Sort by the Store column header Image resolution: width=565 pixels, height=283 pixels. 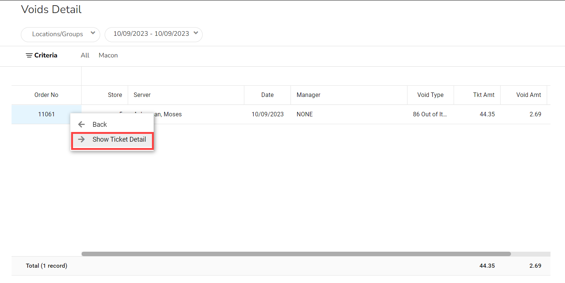[x=115, y=95]
